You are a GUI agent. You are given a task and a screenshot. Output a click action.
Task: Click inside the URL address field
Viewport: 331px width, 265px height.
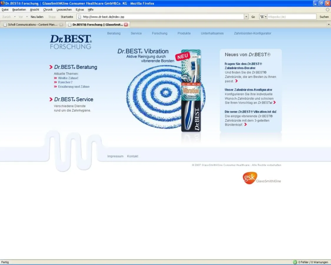(x=147, y=17)
